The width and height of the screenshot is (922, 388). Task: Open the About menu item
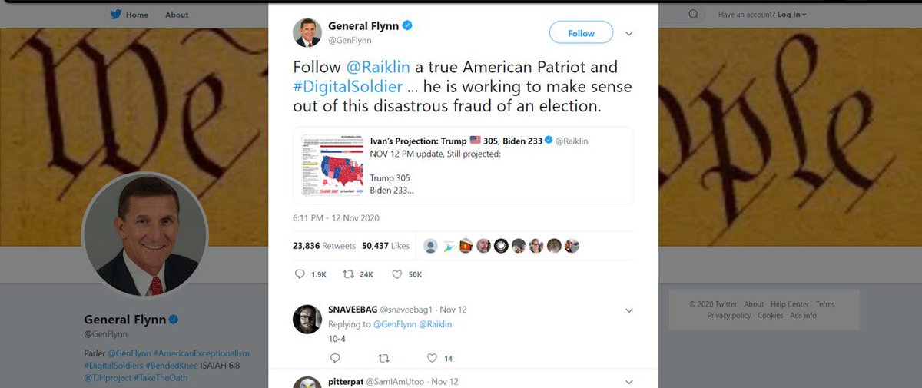(177, 15)
